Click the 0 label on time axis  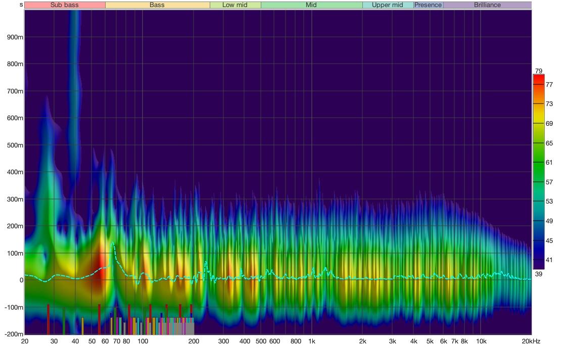(x=21, y=280)
